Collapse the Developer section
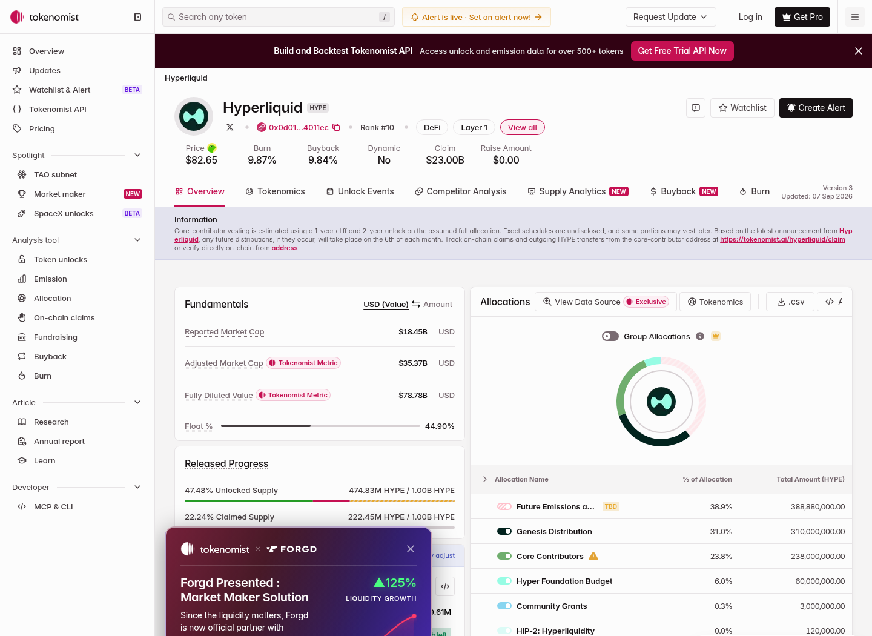Screen dimensions: 872x636 click(137, 487)
